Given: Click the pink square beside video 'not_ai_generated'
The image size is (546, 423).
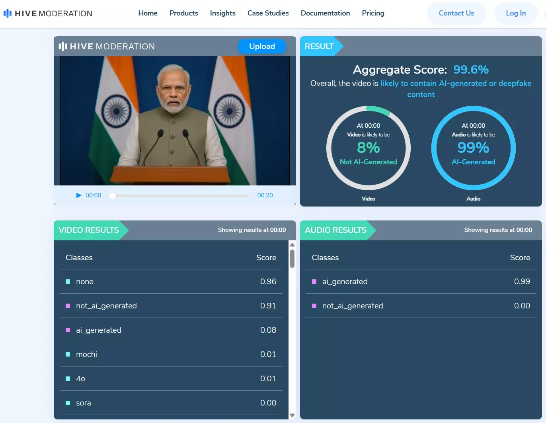Looking at the screenshot, I should 68,306.
